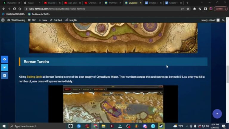Switch to the Untitled document tab
229x129 pixels.
[153, 3]
